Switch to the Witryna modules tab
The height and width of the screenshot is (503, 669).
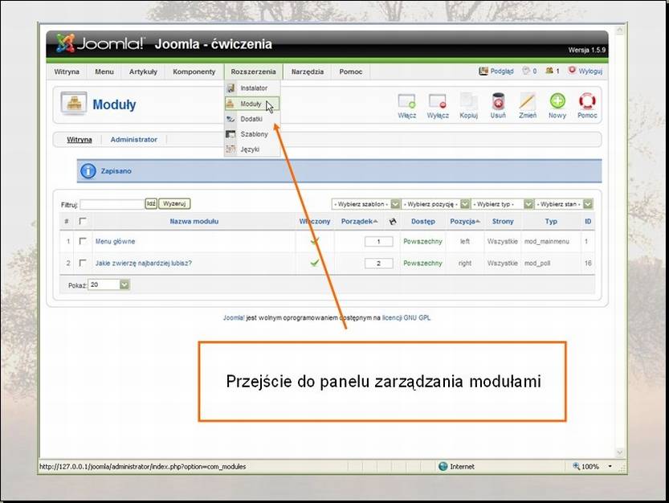[x=80, y=140]
